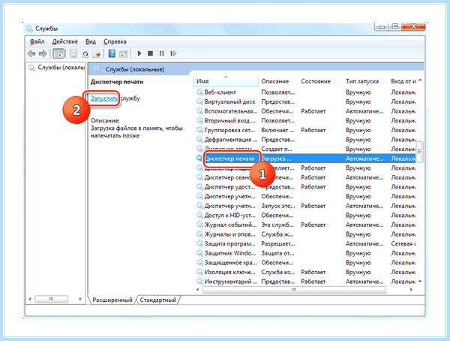
Task: Select Службы (локальные) tree node
Action: (56, 68)
